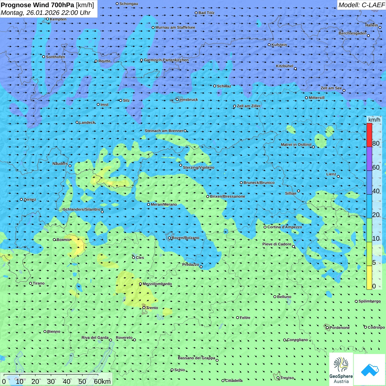Select the Riva del Garda label
The image size is (386, 386).
point(95,337)
